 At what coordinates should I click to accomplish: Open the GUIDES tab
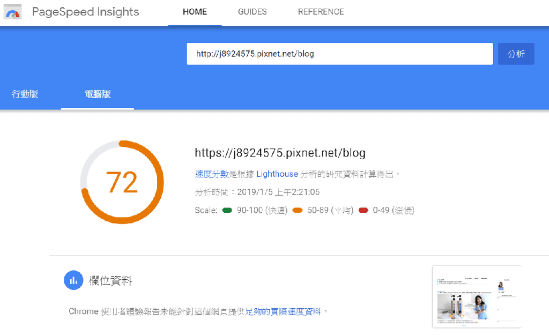tap(252, 12)
